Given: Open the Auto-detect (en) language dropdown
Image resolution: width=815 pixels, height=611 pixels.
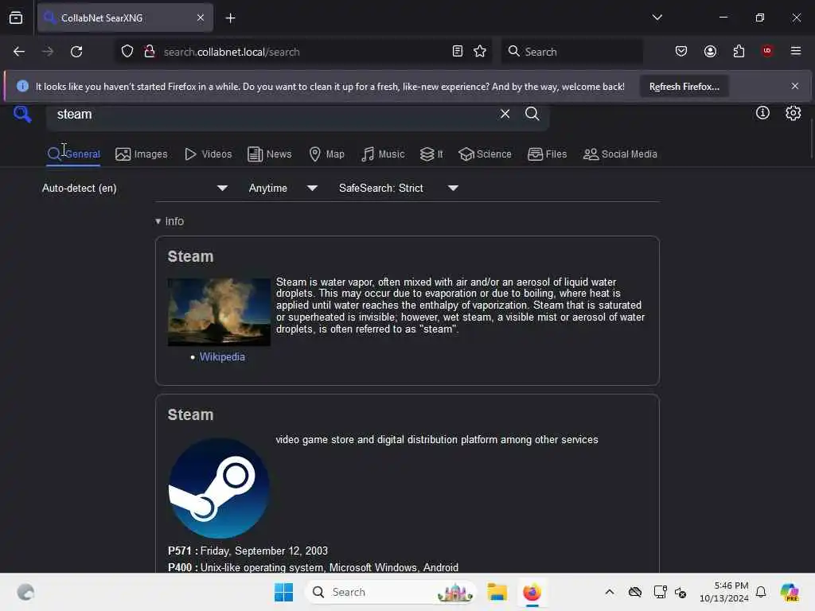Looking at the screenshot, I should [x=135, y=188].
